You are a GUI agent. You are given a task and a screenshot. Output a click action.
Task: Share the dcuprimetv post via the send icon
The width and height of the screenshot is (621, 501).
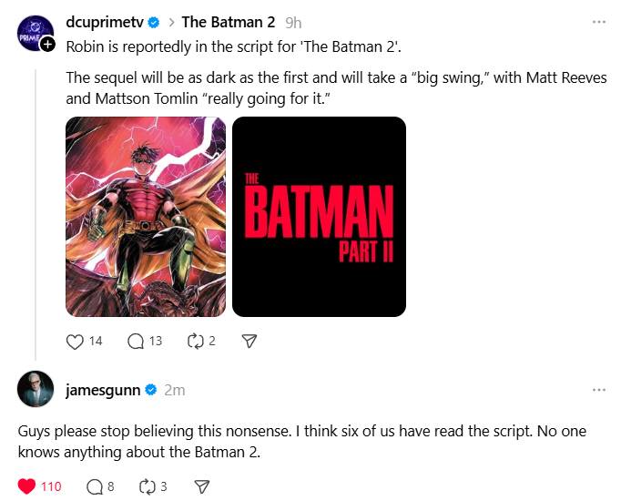click(249, 342)
